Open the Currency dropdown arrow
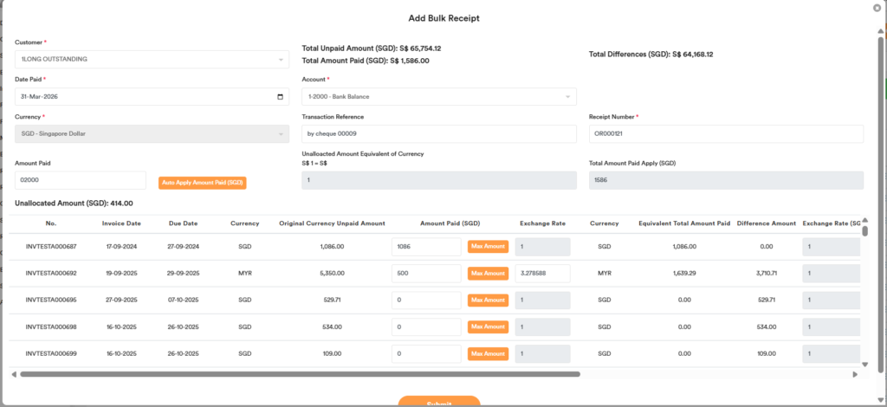887x407 pixels. coord(280,133)
